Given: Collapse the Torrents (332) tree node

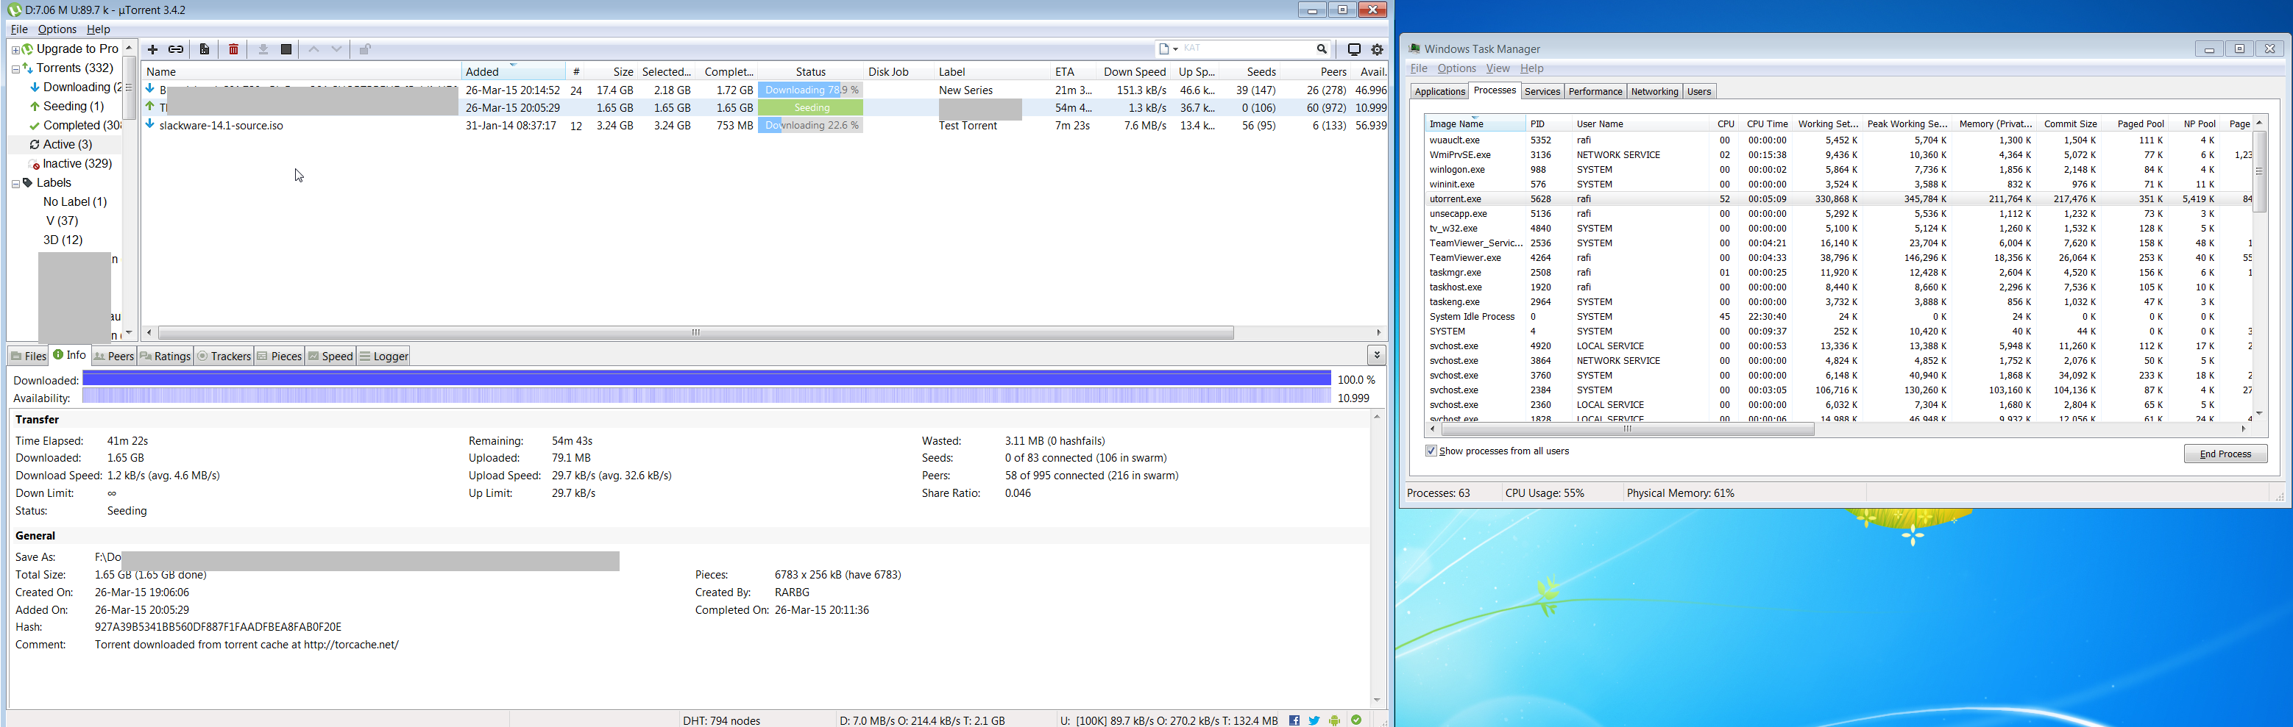Looking at the screenshot, I should (15, 69).
